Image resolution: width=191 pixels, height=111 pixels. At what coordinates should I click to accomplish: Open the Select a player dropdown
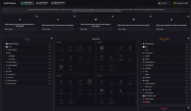point(172,29)
